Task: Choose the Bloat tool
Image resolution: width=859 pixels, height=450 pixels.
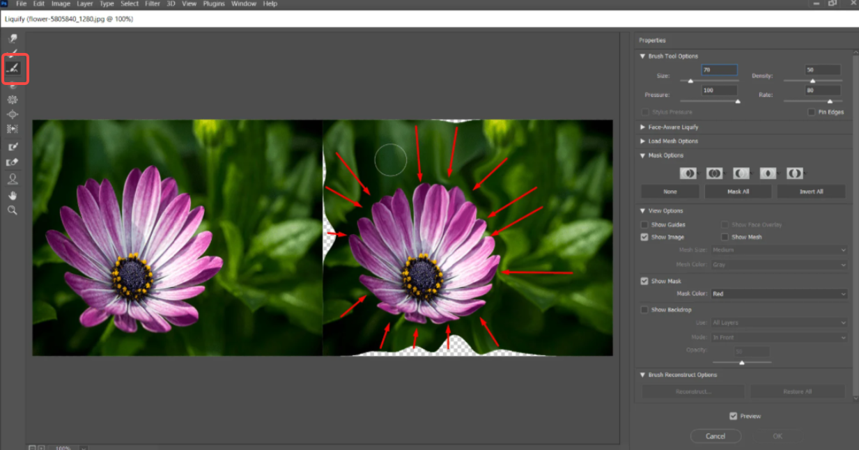Action: [x=13, y=114]
